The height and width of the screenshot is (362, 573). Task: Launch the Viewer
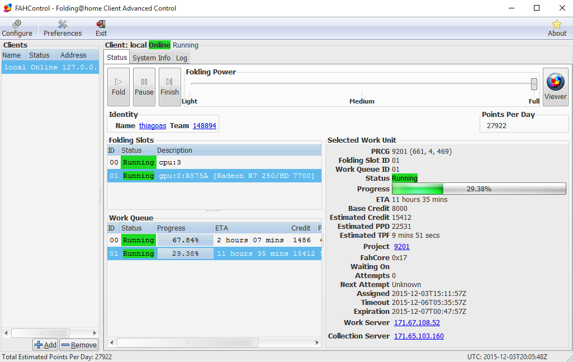(x=555, y=87)
